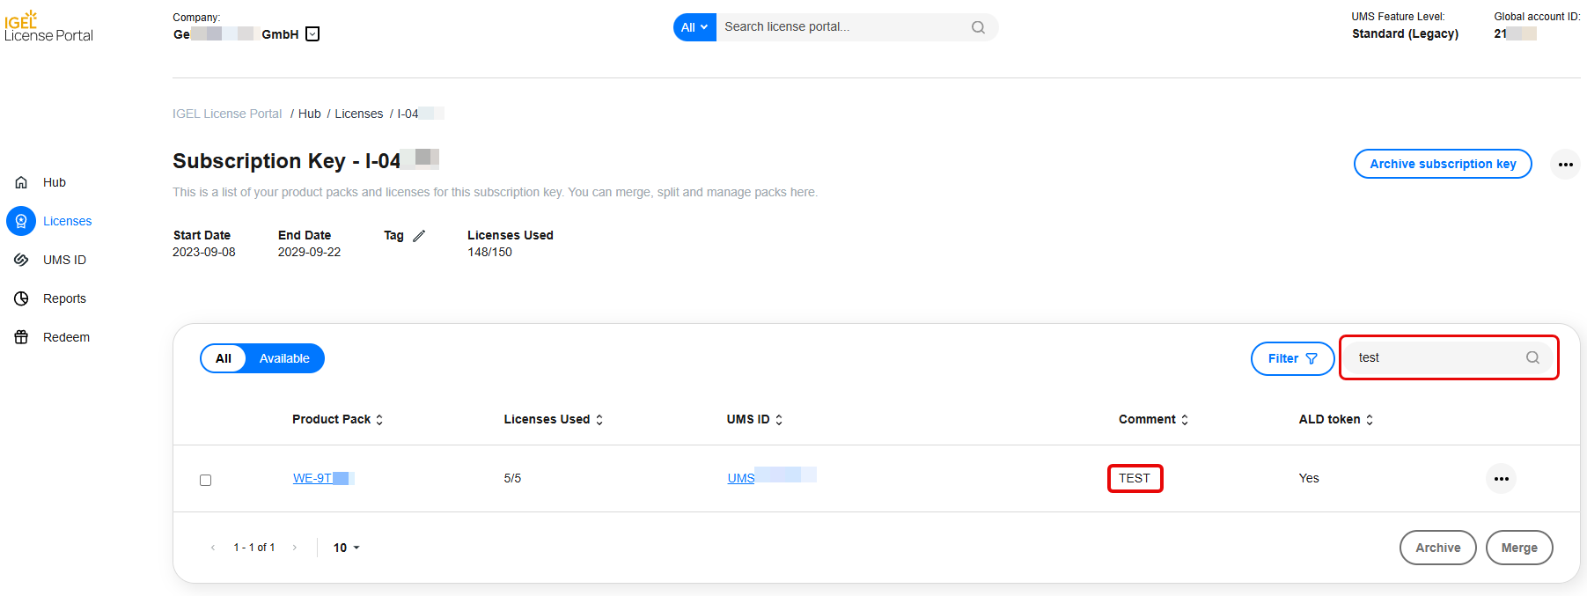Click Standard (Legacy) feature level text
The height and width of the screenshot is (596, 1587).
(x=1405, y=33)
